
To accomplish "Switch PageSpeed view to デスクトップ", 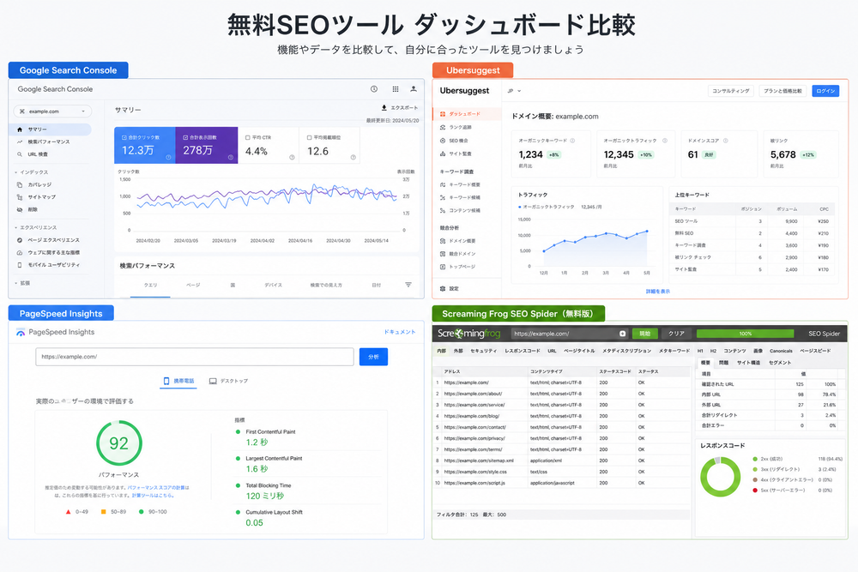I will tap(229, 381).
